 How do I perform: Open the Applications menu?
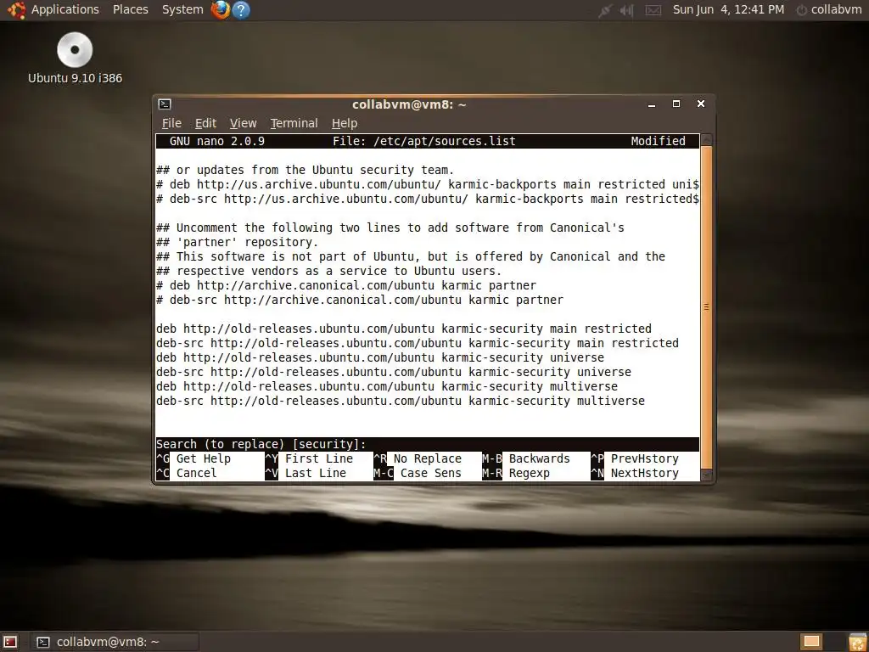pyautogui.click(x=64, y=9)
